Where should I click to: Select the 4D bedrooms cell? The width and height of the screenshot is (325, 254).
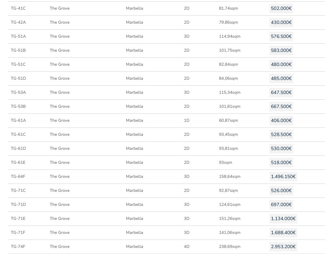pyautogui.click(x=186, y=247)
